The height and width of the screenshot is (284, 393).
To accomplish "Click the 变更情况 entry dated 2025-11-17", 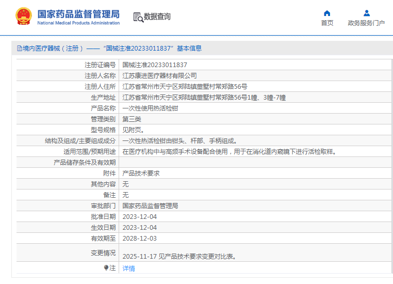I will (x=179, y=257).
